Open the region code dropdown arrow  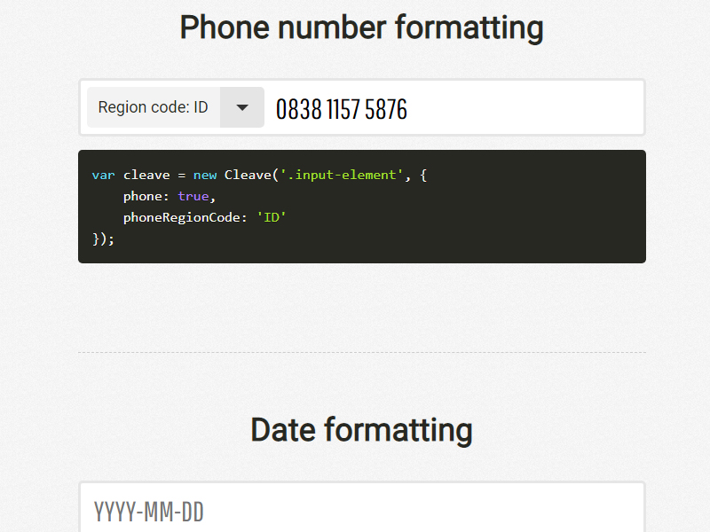242,107
